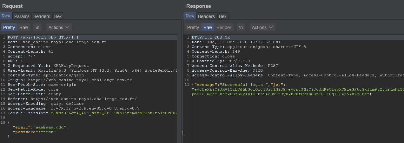This screenshot has width=404, height=143.
Task: Open Actions dropdown in Request panel
Action: pos(59,27)
